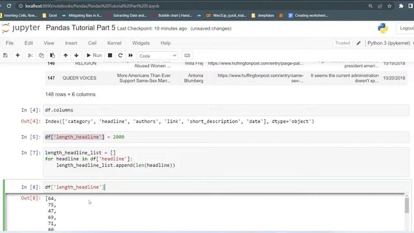Open the Wav2Lip_quick_trial bookmark
The height and width of the screenshot is (233, 414).
point(226,16)
